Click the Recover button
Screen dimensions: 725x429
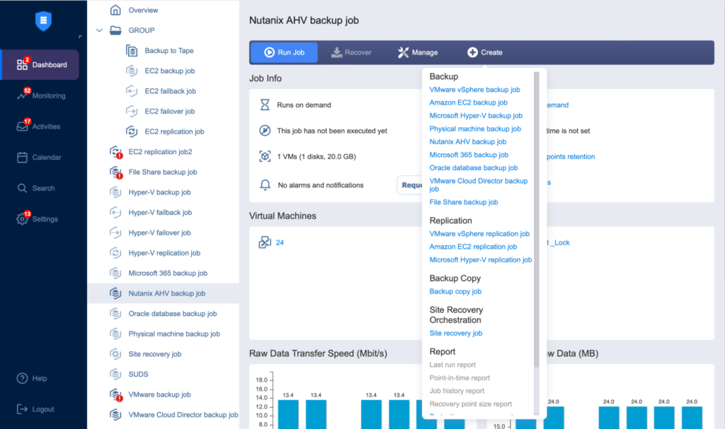[351, 52]
